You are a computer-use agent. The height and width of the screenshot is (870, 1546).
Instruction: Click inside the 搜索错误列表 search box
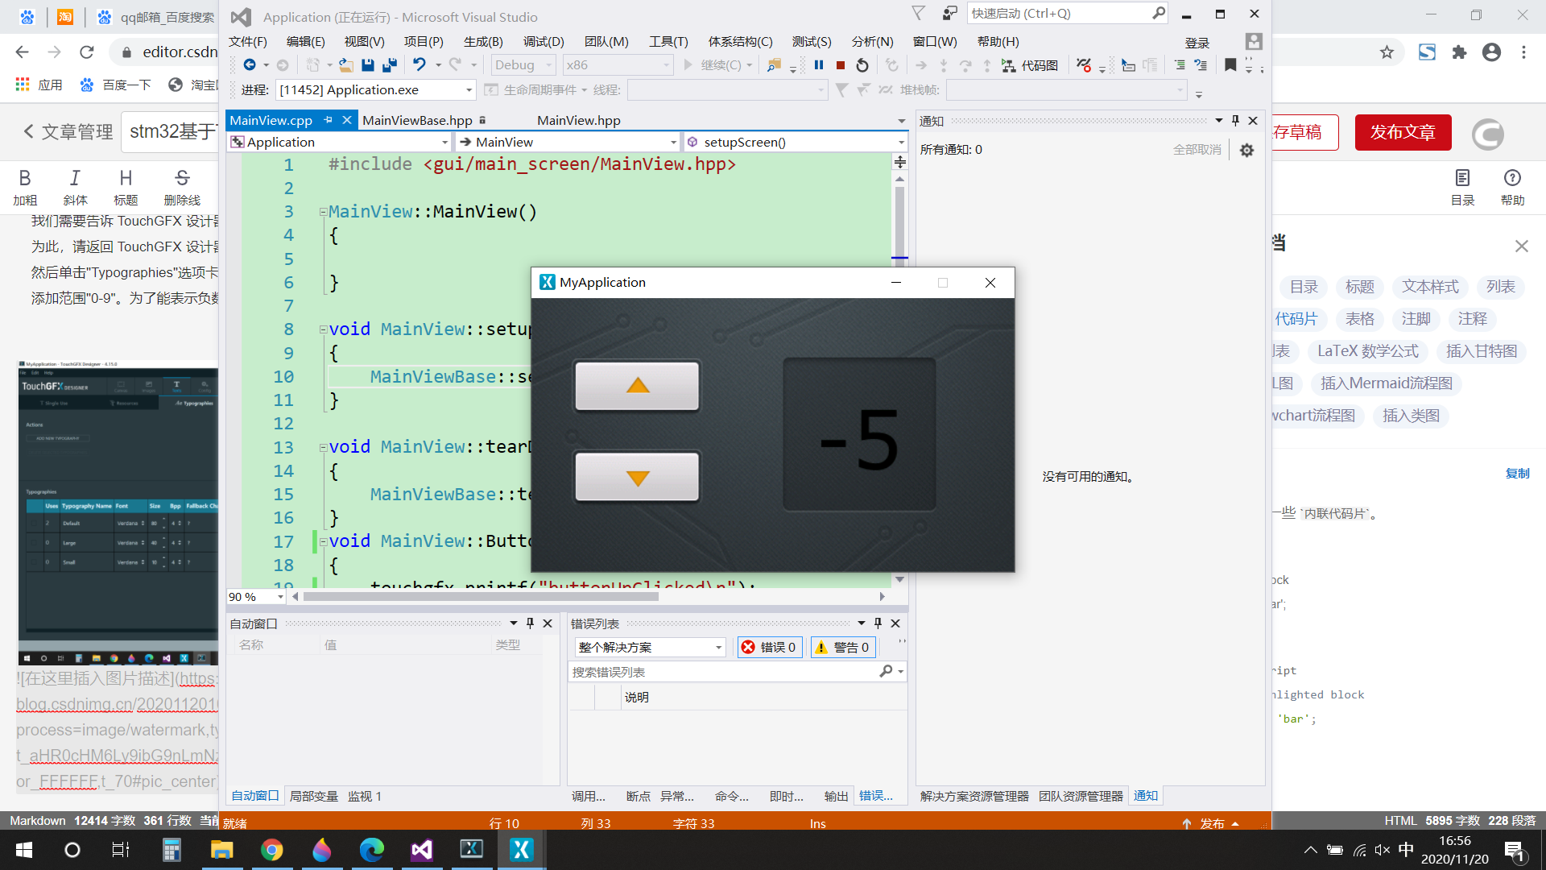725,671
